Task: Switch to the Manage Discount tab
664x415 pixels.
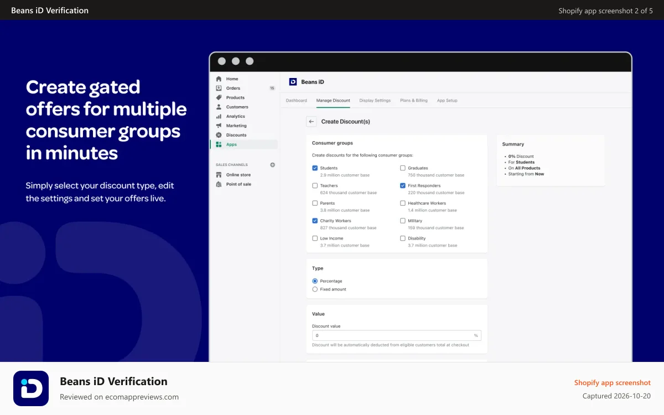Action: point(333,101)
